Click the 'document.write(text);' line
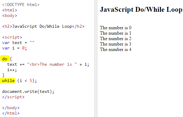The width and height of the screenshot is (183, 117). (x=28, y=92)
